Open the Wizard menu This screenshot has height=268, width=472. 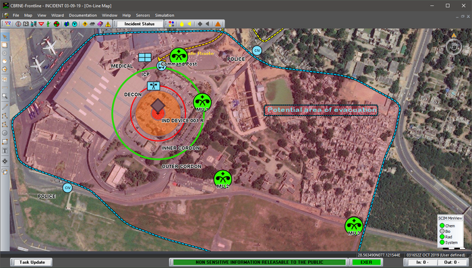(57, 16)
